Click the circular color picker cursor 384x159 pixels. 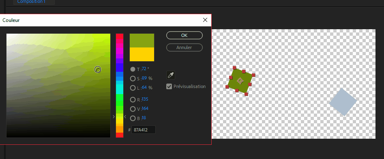(98, 70)
